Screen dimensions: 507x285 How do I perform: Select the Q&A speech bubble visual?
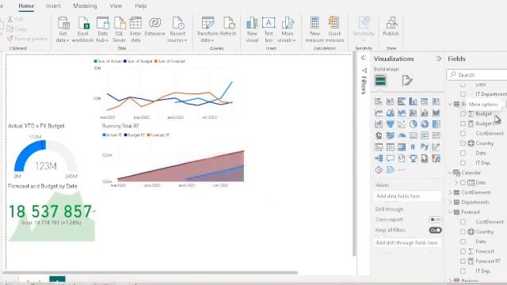tap(391, 158)
